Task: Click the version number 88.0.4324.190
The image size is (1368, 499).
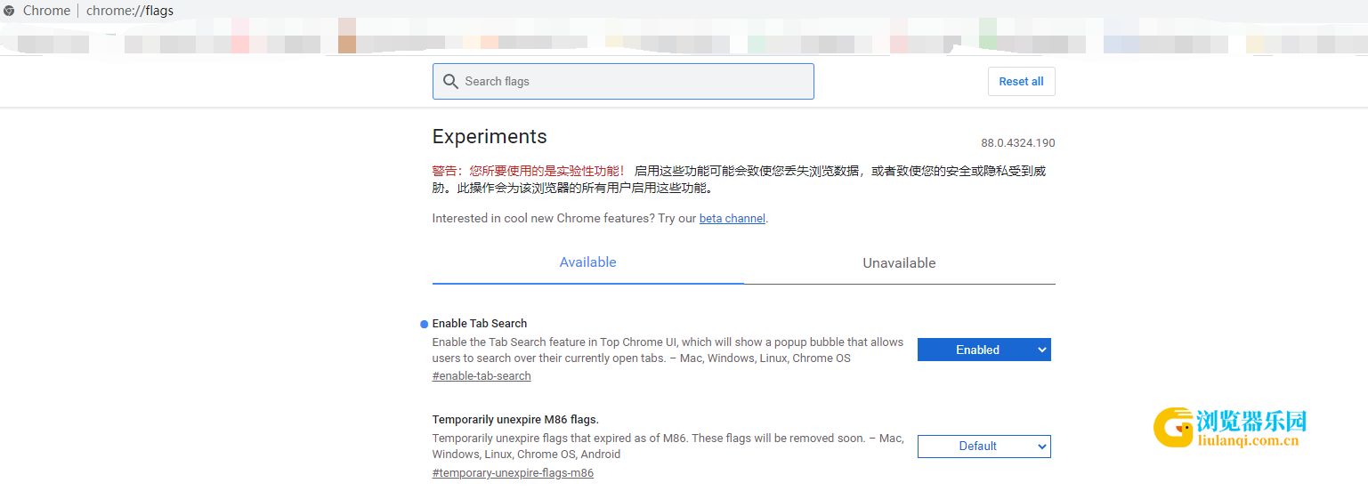Action: click(x=1018, y=143)
